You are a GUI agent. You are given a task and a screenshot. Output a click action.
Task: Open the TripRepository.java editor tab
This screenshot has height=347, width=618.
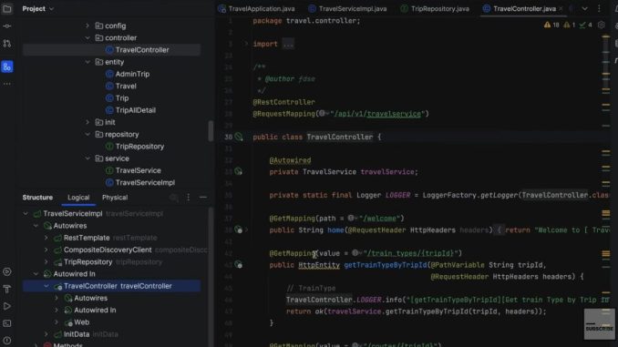(435, 9)
